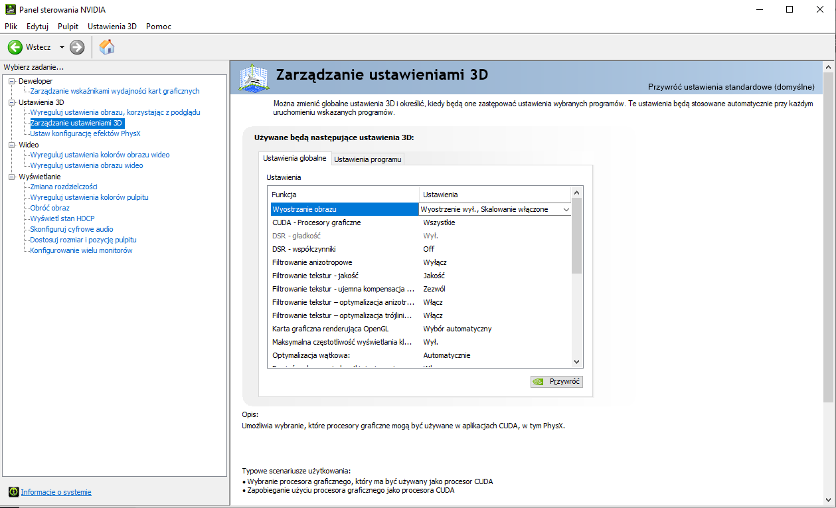836x508 pixels.
Task: Click the Automatycznie value
Action: tap(447, 355)
